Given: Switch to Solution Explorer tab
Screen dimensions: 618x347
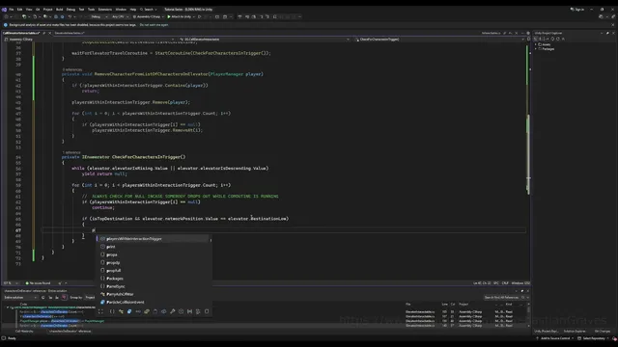Looking at the screenshot, I should coord(575,332).
